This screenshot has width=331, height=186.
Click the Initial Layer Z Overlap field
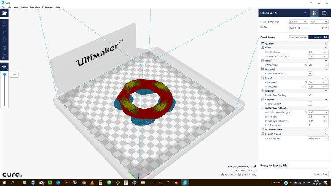click(318, 121)
